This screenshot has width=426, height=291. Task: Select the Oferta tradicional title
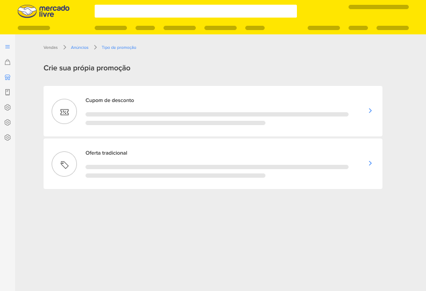click(x=106, y=153)
